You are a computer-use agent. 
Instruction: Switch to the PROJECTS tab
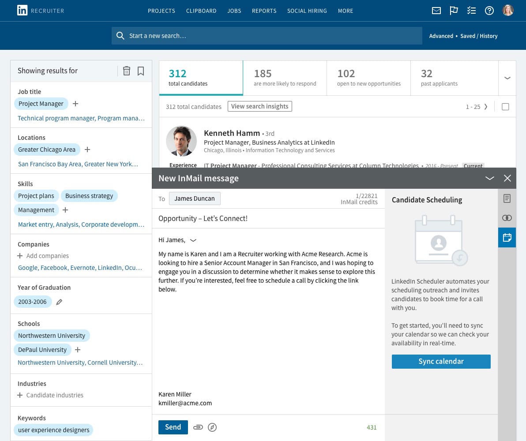pos(162,11)
